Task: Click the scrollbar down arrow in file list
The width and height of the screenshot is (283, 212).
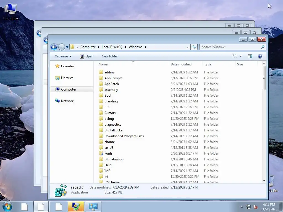Action: (x=264, y=181)
